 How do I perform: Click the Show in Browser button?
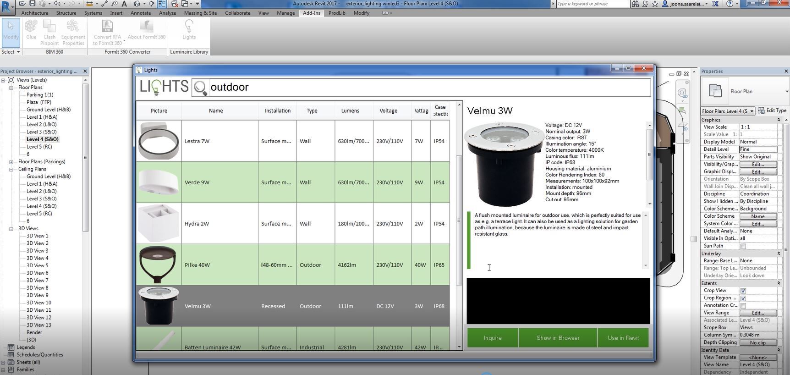558,338
